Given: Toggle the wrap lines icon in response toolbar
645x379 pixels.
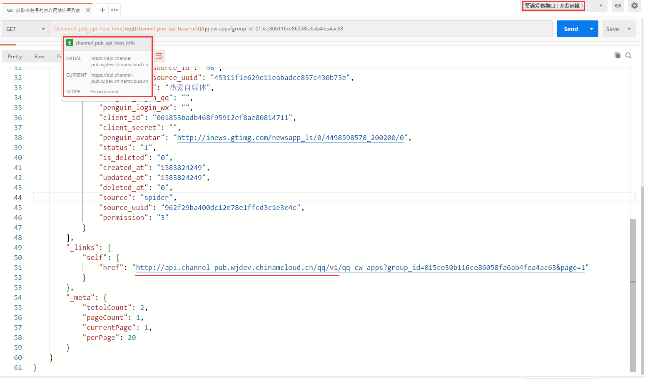Looking at the screenshot, I should pyautogui.click(x=159, y=56).
